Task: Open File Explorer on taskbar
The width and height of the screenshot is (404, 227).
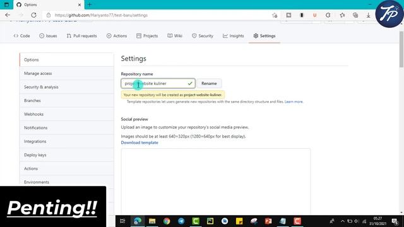Action: click(152, 221)
